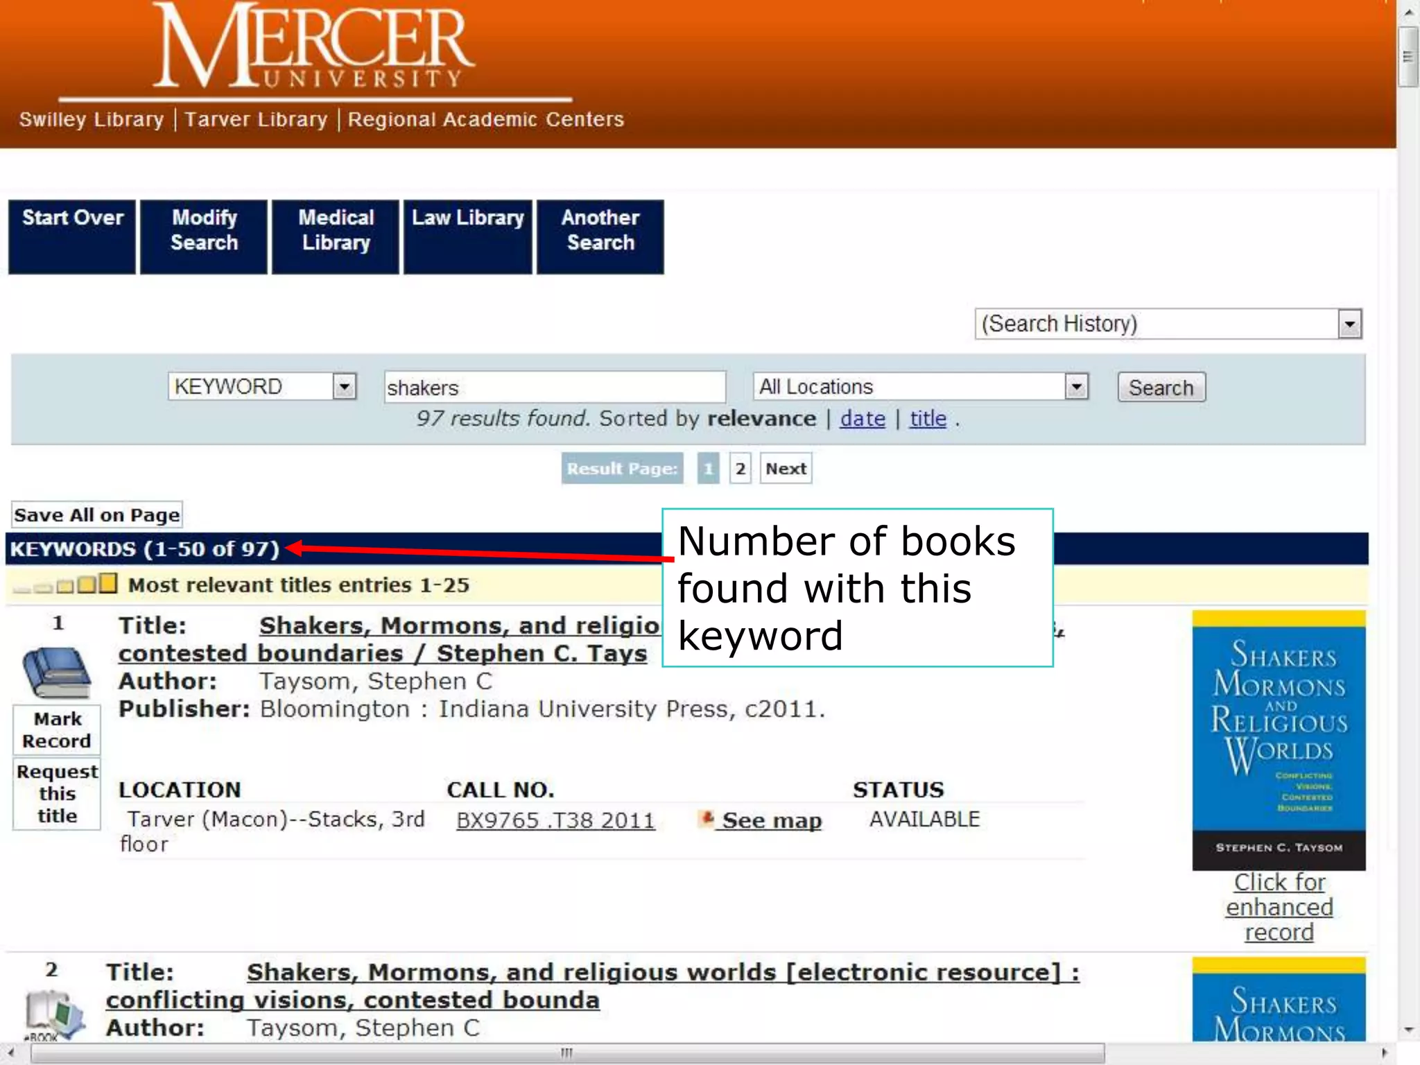Click publisher Bloomington : Indiana University Press
This screenshot has height=1065, width=1420.
542,709
